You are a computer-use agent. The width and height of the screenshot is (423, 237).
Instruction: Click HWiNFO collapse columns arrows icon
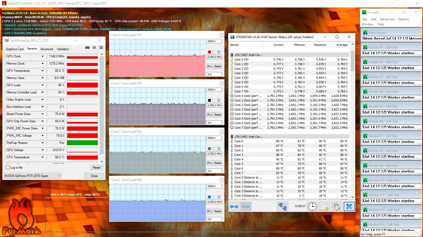(x=246, y=207)
